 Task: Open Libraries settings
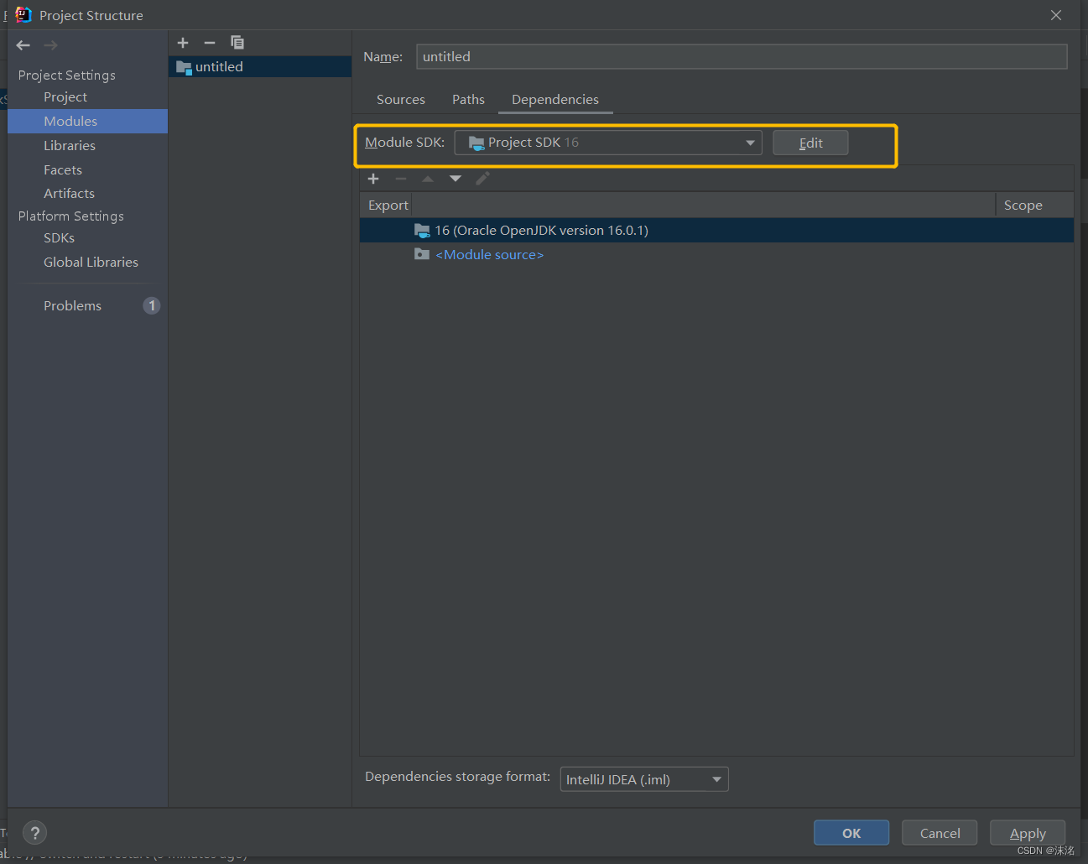click(70, 145)
